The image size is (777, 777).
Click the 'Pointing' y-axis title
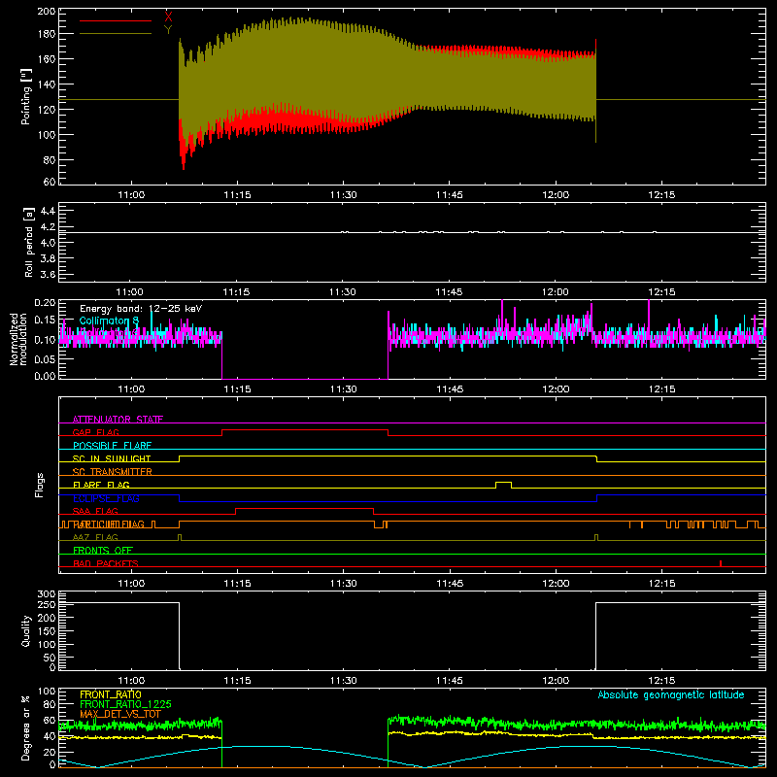[26, 96]
